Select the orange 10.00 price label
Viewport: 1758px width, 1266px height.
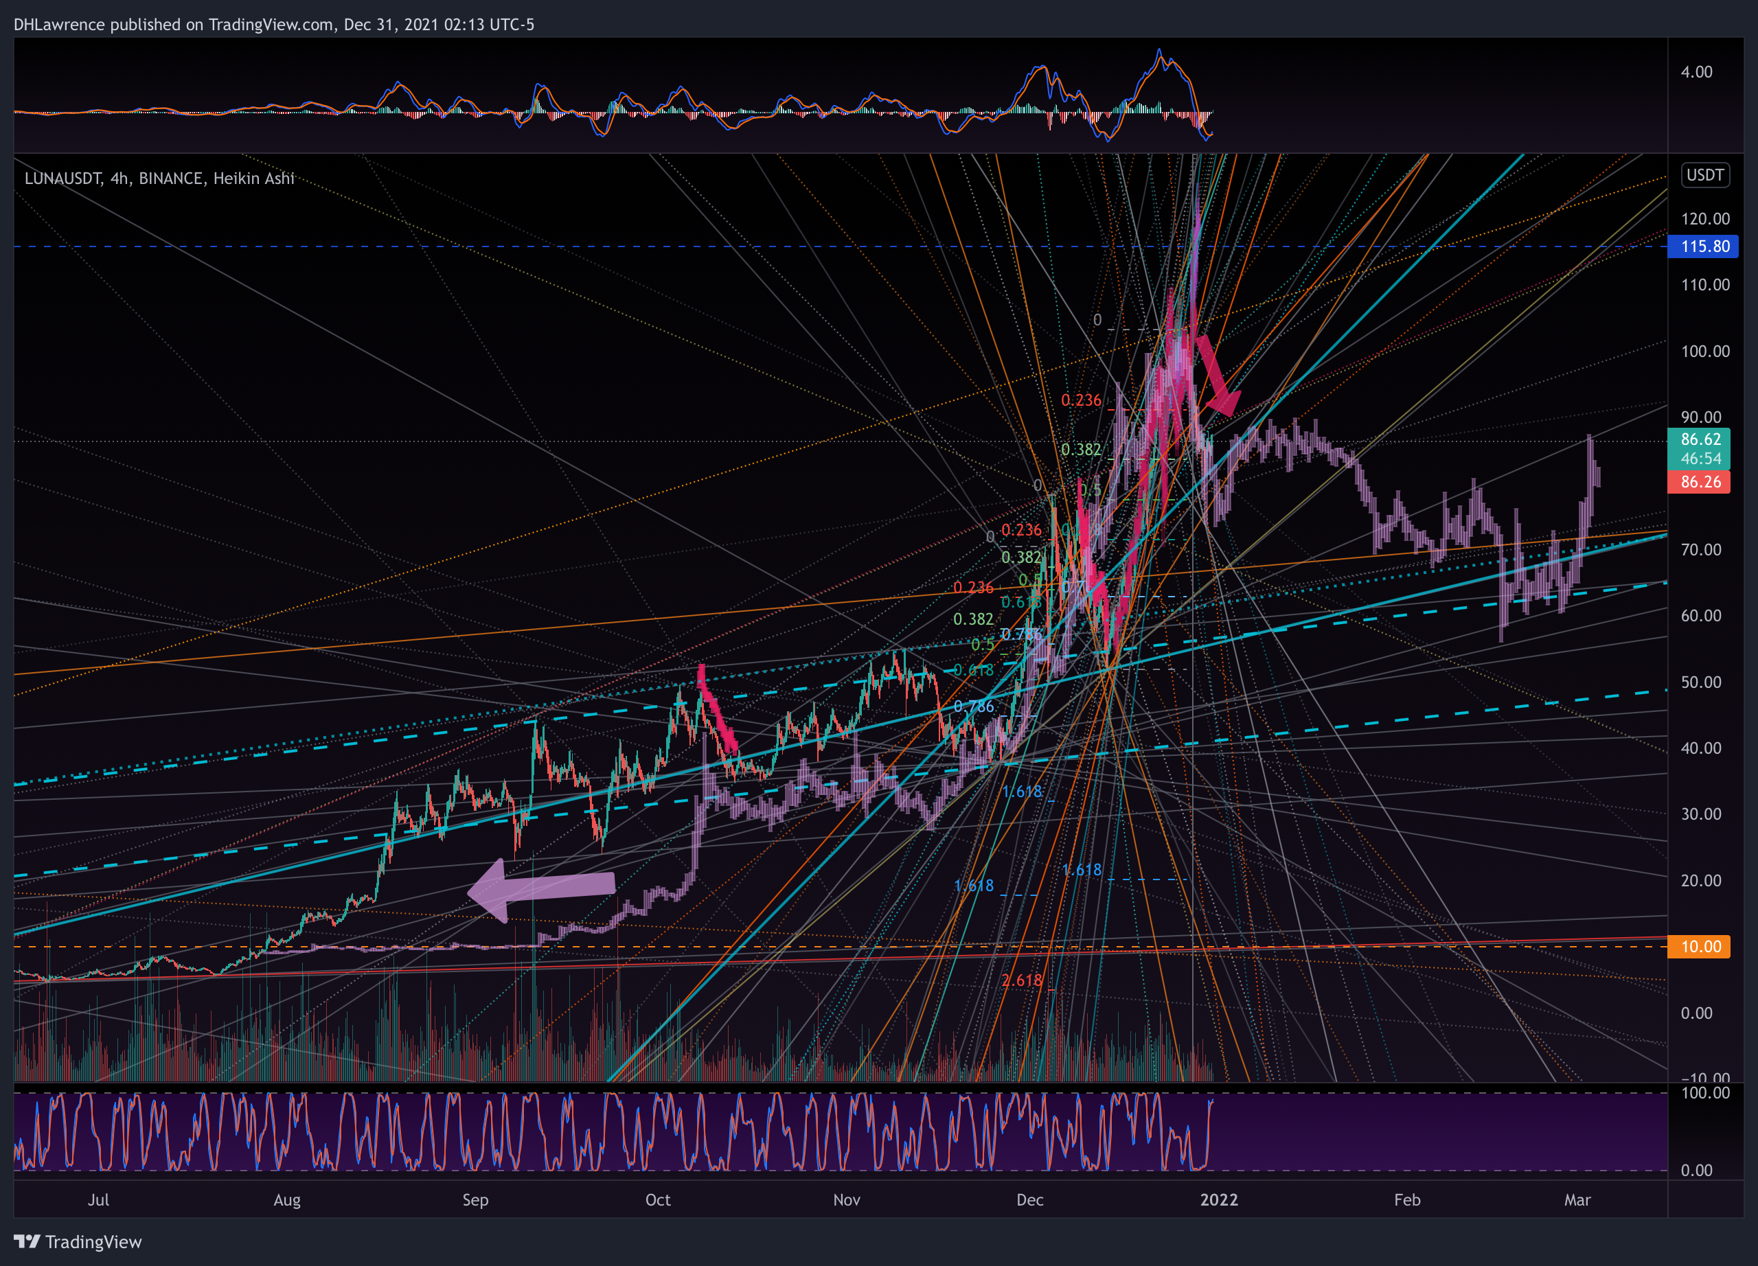[x=1698, y=947]
